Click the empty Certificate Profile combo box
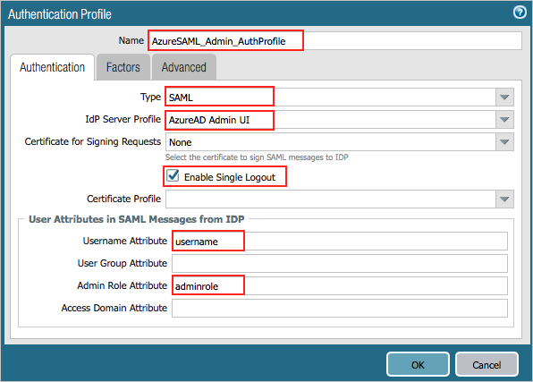 (330, 199)
